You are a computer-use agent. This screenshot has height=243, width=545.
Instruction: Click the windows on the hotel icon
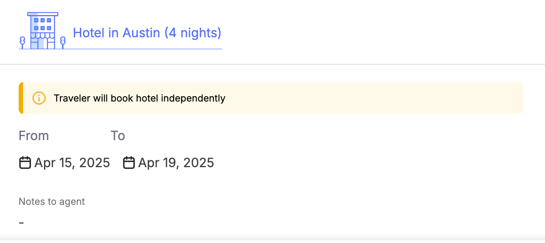43,24
